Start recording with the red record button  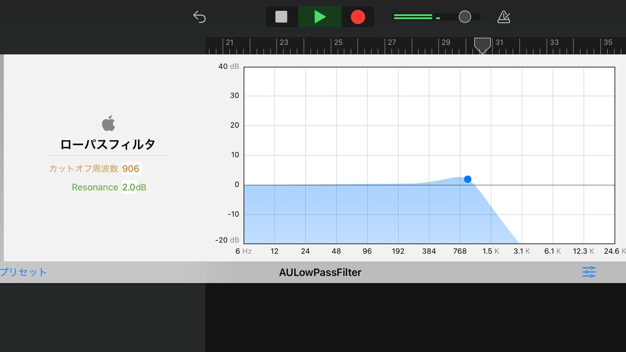(358, 17)
